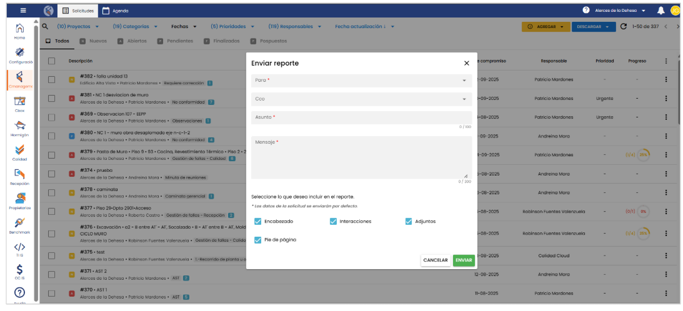Screen dimensions: 683x311
Task: Open the JG user avatar
Action: [x=675, y=11]
